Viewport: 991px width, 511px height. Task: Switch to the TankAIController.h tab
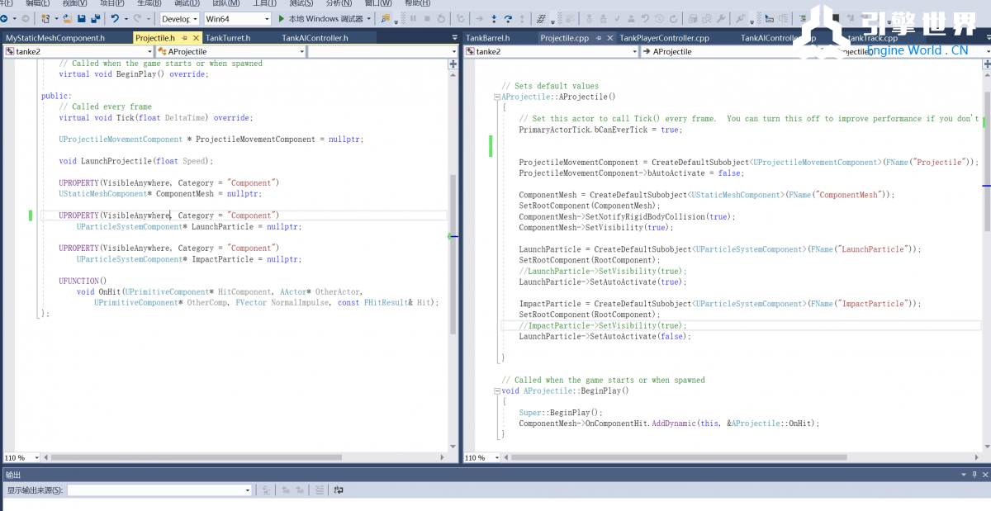pyautogui.click(x=315, y=38)
